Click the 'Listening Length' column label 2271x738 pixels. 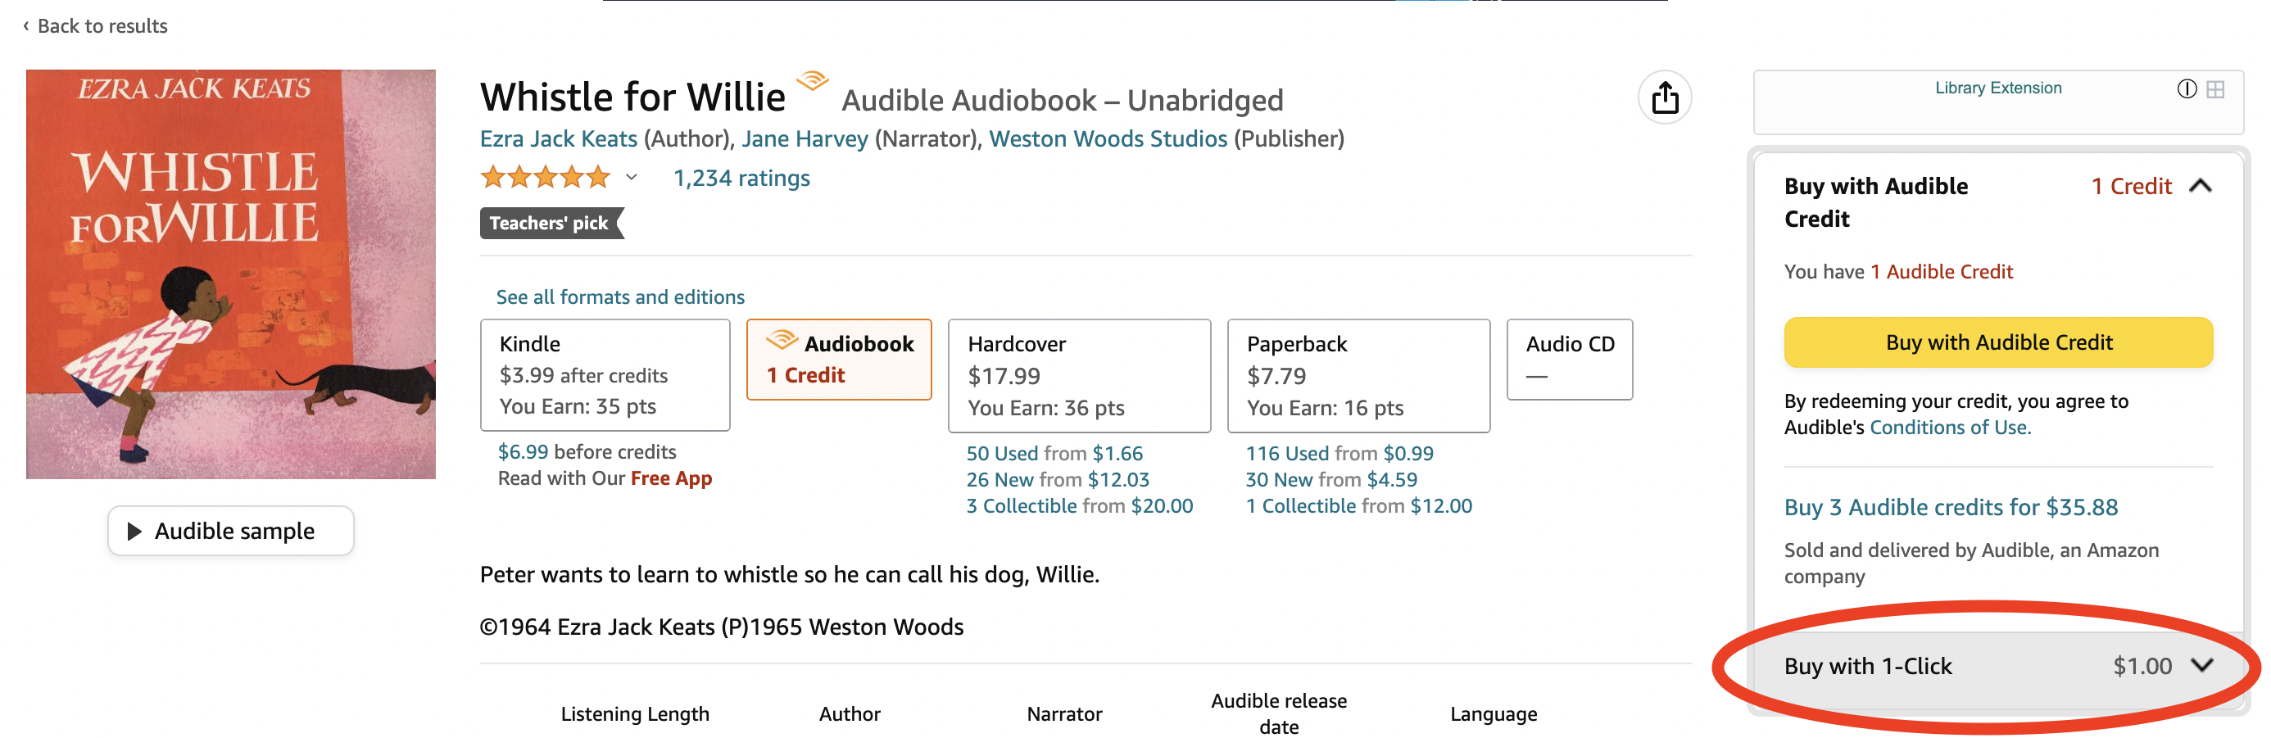click(x=635, y=714)
